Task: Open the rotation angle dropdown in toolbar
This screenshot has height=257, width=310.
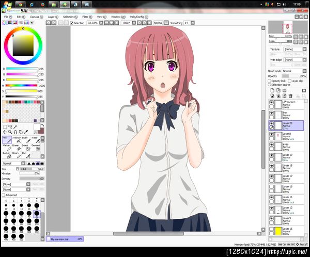Action: click(x=134, y=23)
